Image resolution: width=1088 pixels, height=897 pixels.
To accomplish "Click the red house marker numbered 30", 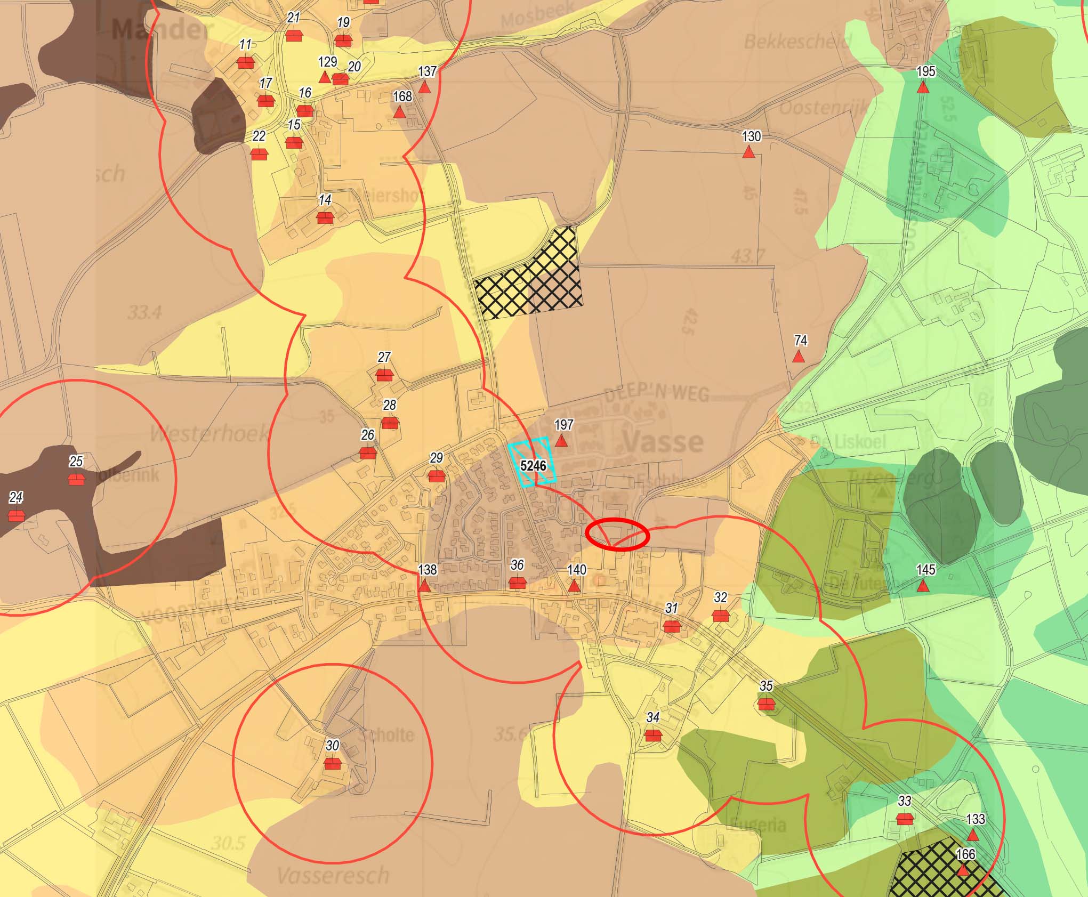I will [332, 764].
